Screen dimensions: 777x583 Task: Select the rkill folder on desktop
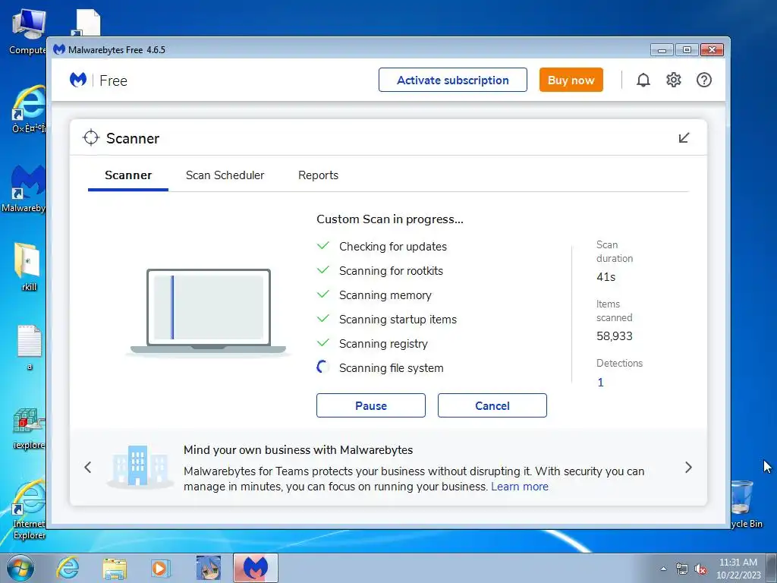coord(28,266)
